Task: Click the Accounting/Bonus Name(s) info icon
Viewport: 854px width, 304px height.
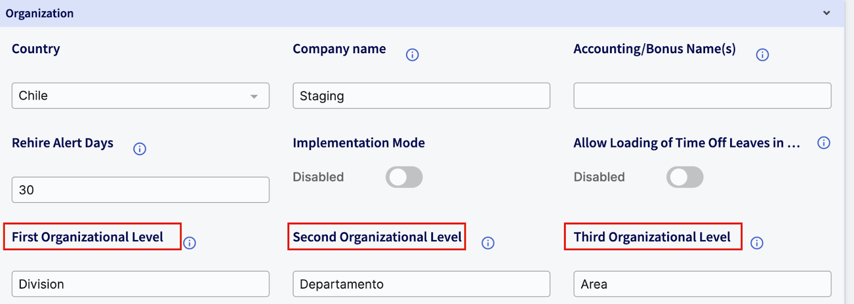Action: (x=762, y=55)
